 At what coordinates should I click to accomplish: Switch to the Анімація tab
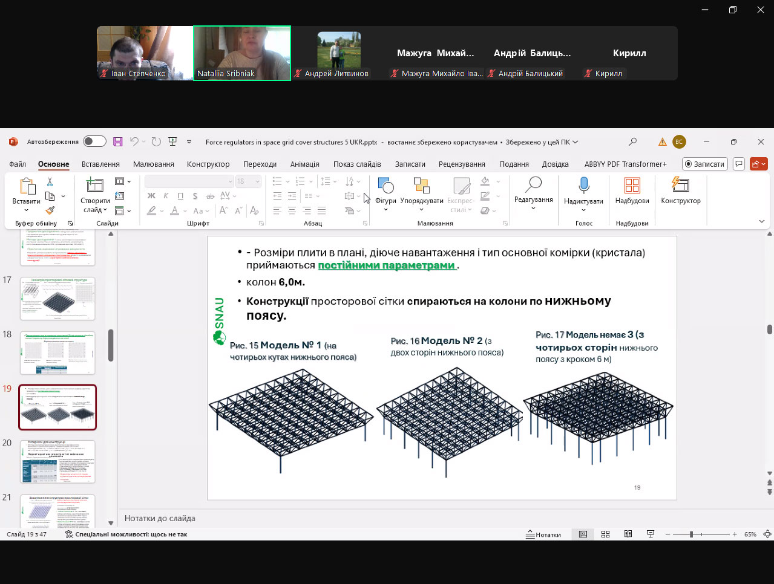click(x=304, y=164)
